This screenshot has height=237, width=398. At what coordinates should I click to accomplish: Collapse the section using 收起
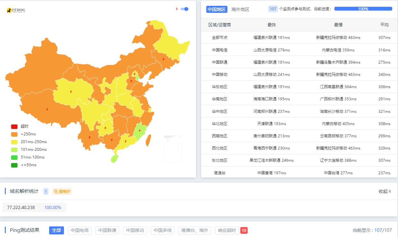click(x=385, y=191)
